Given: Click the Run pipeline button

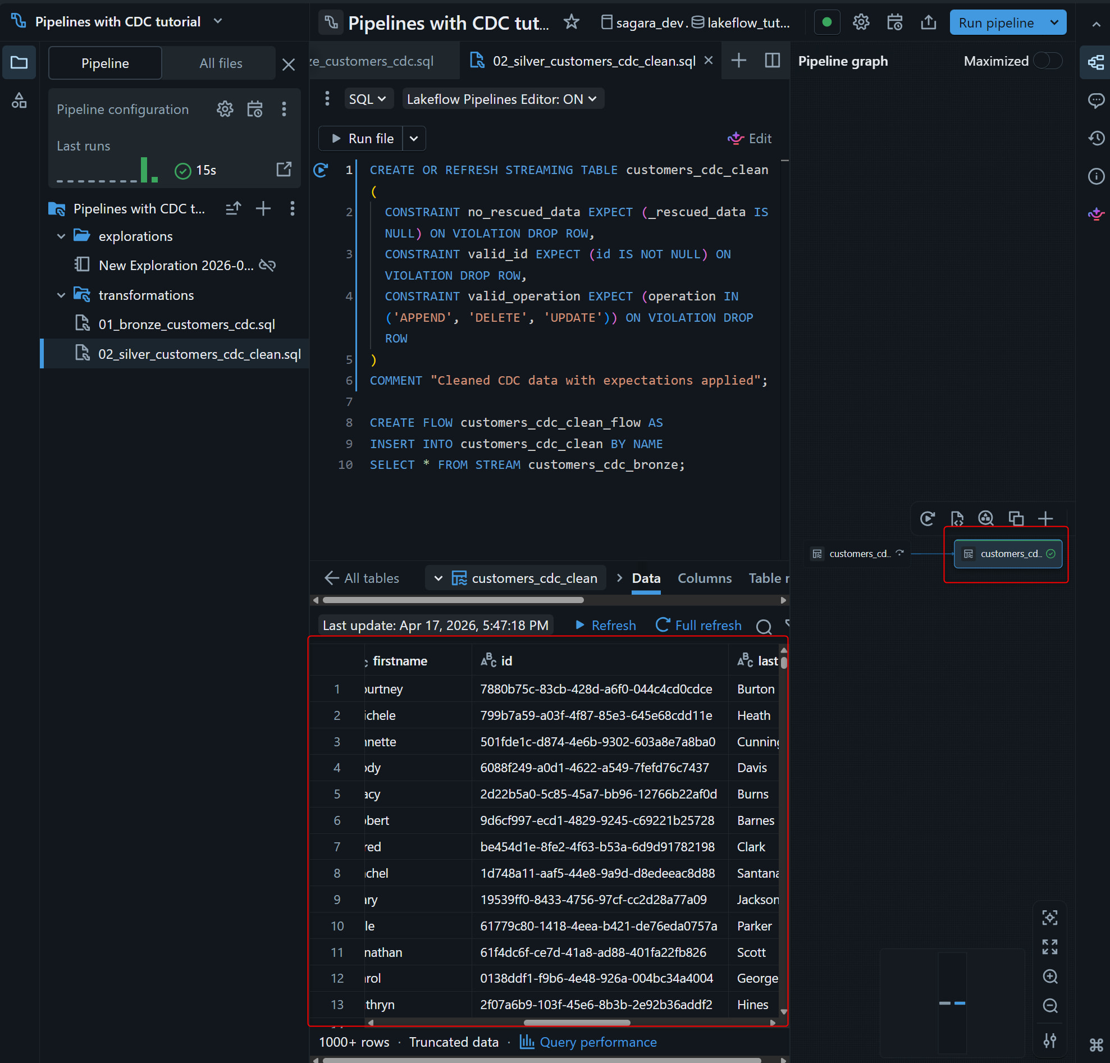Looking at the screenshot, I should pos(995,22).
